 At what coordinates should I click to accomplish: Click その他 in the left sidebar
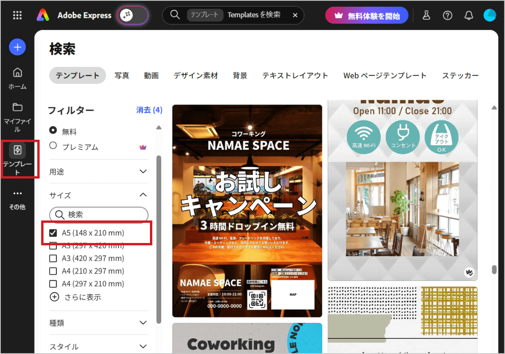(17, 199)
